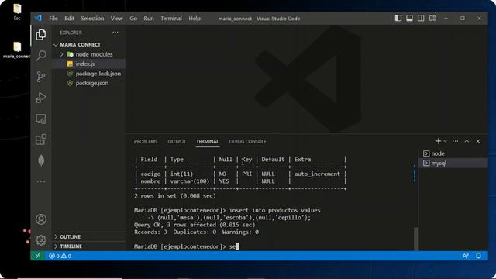
Task: Click the new terminal plus icon
Action: [438, 141]
